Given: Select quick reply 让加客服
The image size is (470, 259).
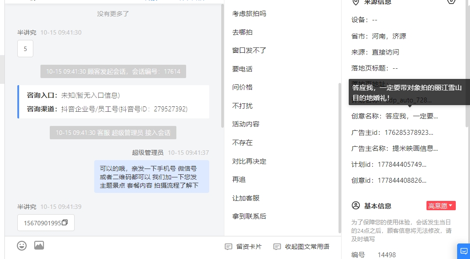Looking at the screenshot, I should (x=246, y=198).
